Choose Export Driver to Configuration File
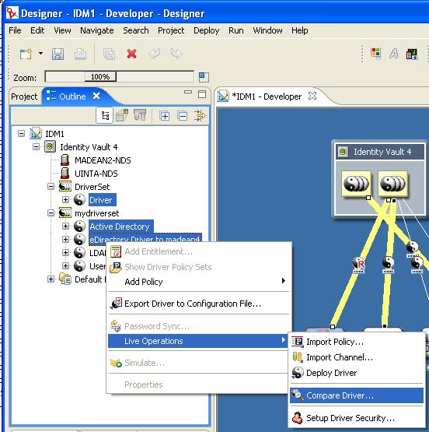 pos(198,304)
